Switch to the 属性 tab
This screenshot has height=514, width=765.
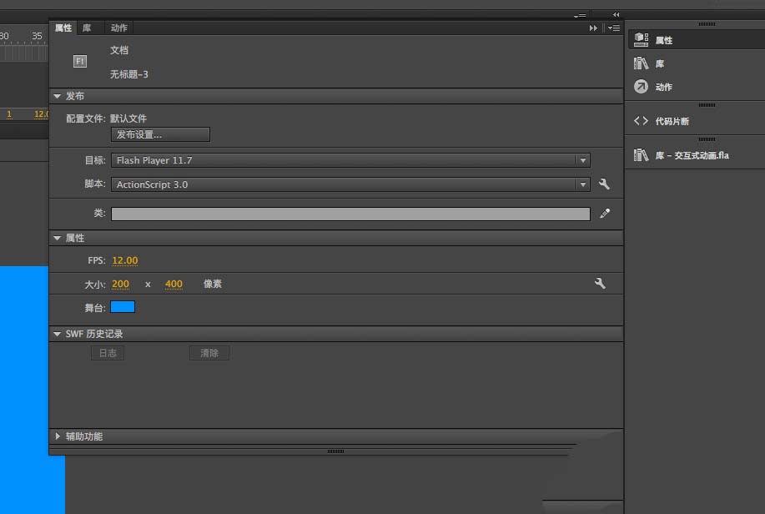63,28
